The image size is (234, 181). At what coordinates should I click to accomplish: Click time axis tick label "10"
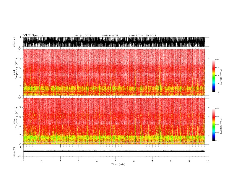pos(208,161)
